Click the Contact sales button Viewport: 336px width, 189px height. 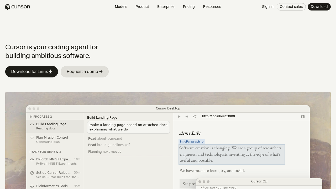291,7
